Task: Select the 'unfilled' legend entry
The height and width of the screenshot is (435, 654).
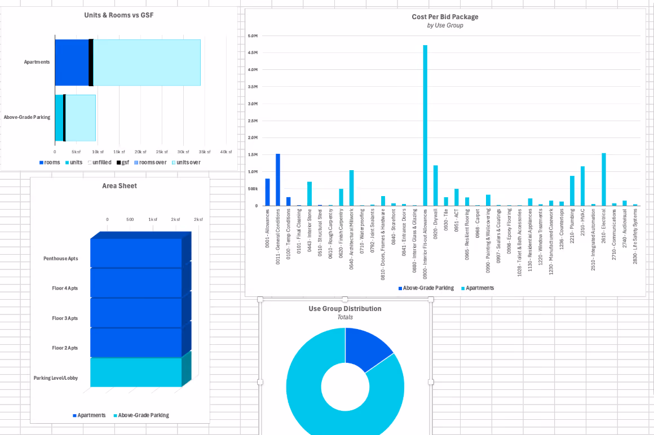Action: click(x=100, y=162)
